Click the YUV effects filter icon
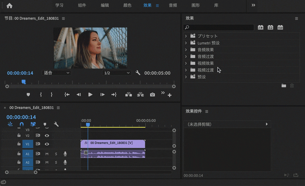The image size is (305, 186). tap(280, 27)
